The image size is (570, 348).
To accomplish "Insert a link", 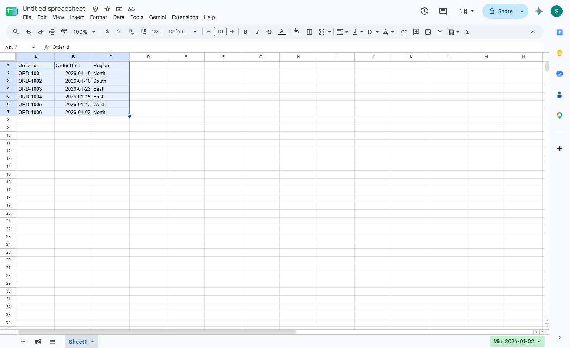I will click(404, 32).
